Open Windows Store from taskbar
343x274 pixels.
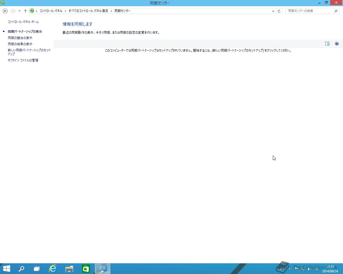[x=86, y=269]
